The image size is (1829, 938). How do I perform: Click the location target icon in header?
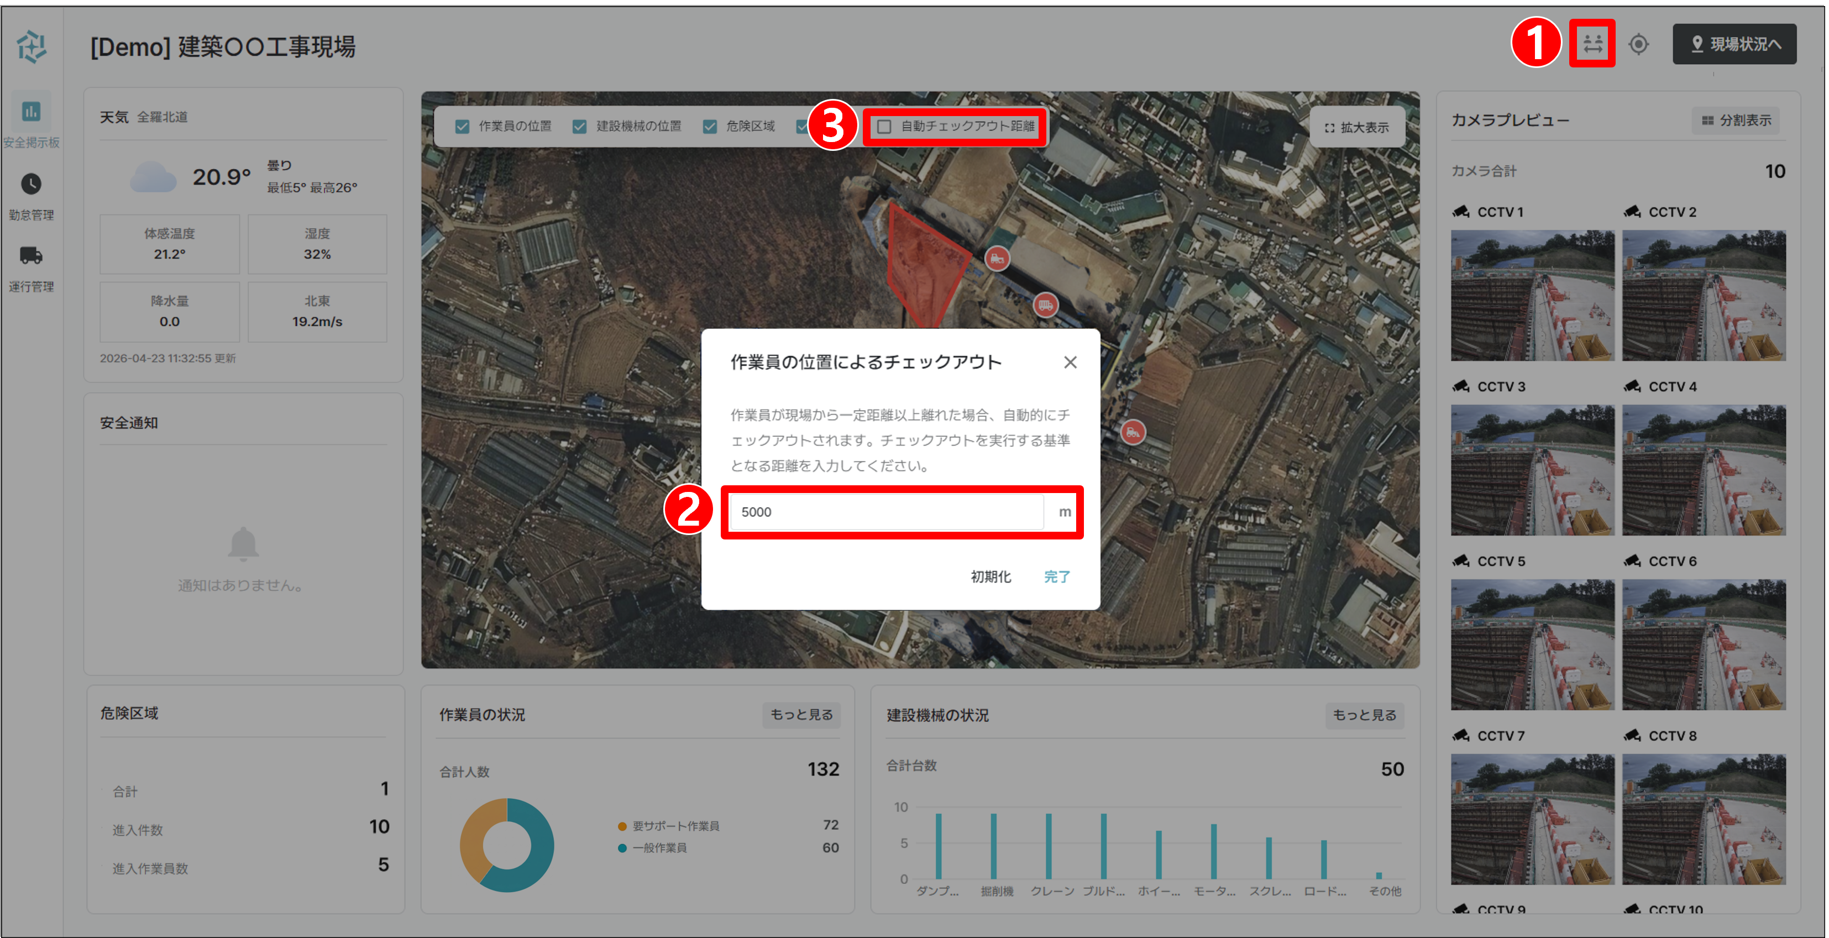(x=1638, y=44)
